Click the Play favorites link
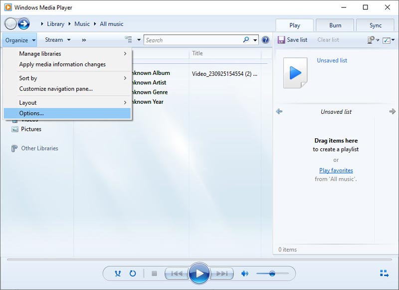Screen dimensions: 399x290 coord(336,170)
